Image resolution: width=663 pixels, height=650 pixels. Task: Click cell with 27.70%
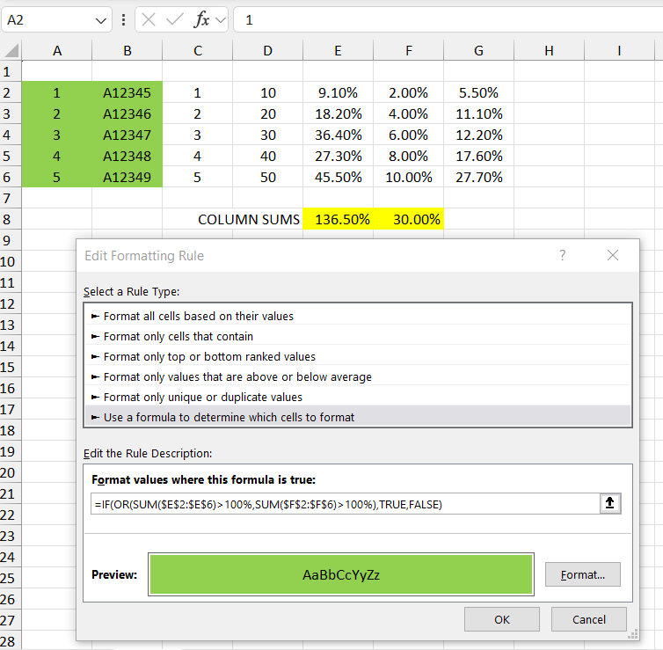pos(478,177)
